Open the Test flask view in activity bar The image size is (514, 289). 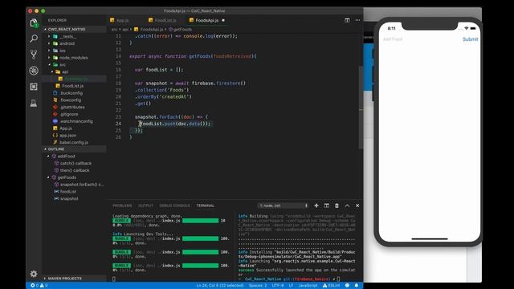point(34,103)
